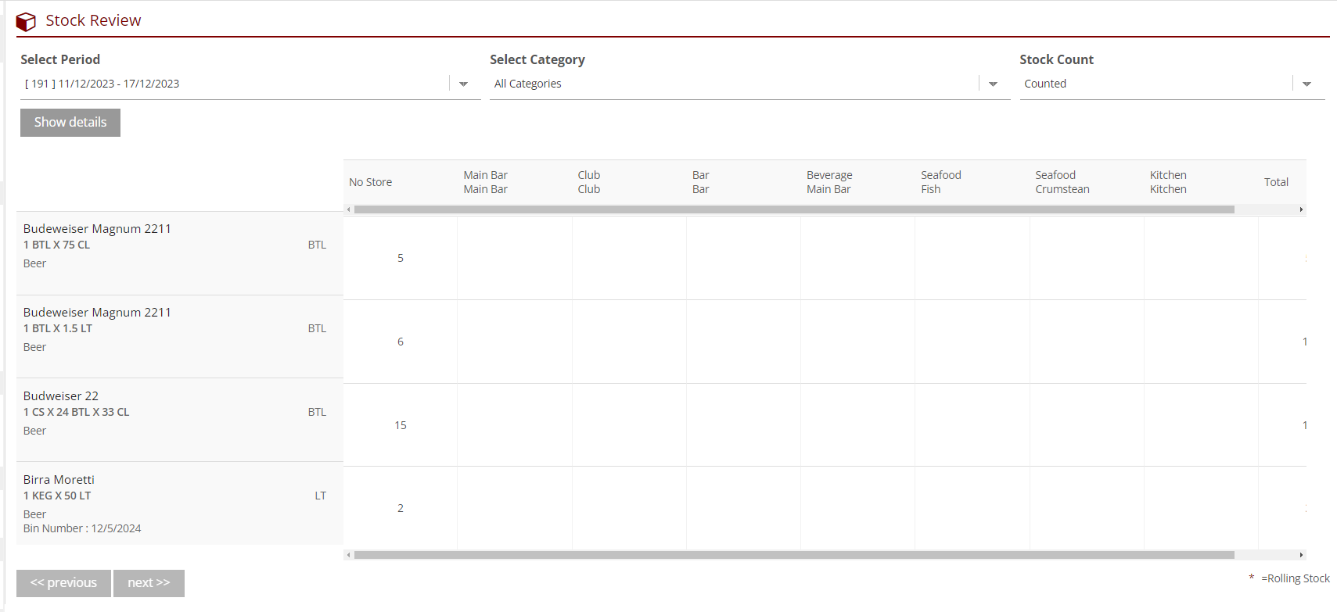Click the top horizontal scrollbar track
Screen dimensions: 1337x612
point(1266,209)
